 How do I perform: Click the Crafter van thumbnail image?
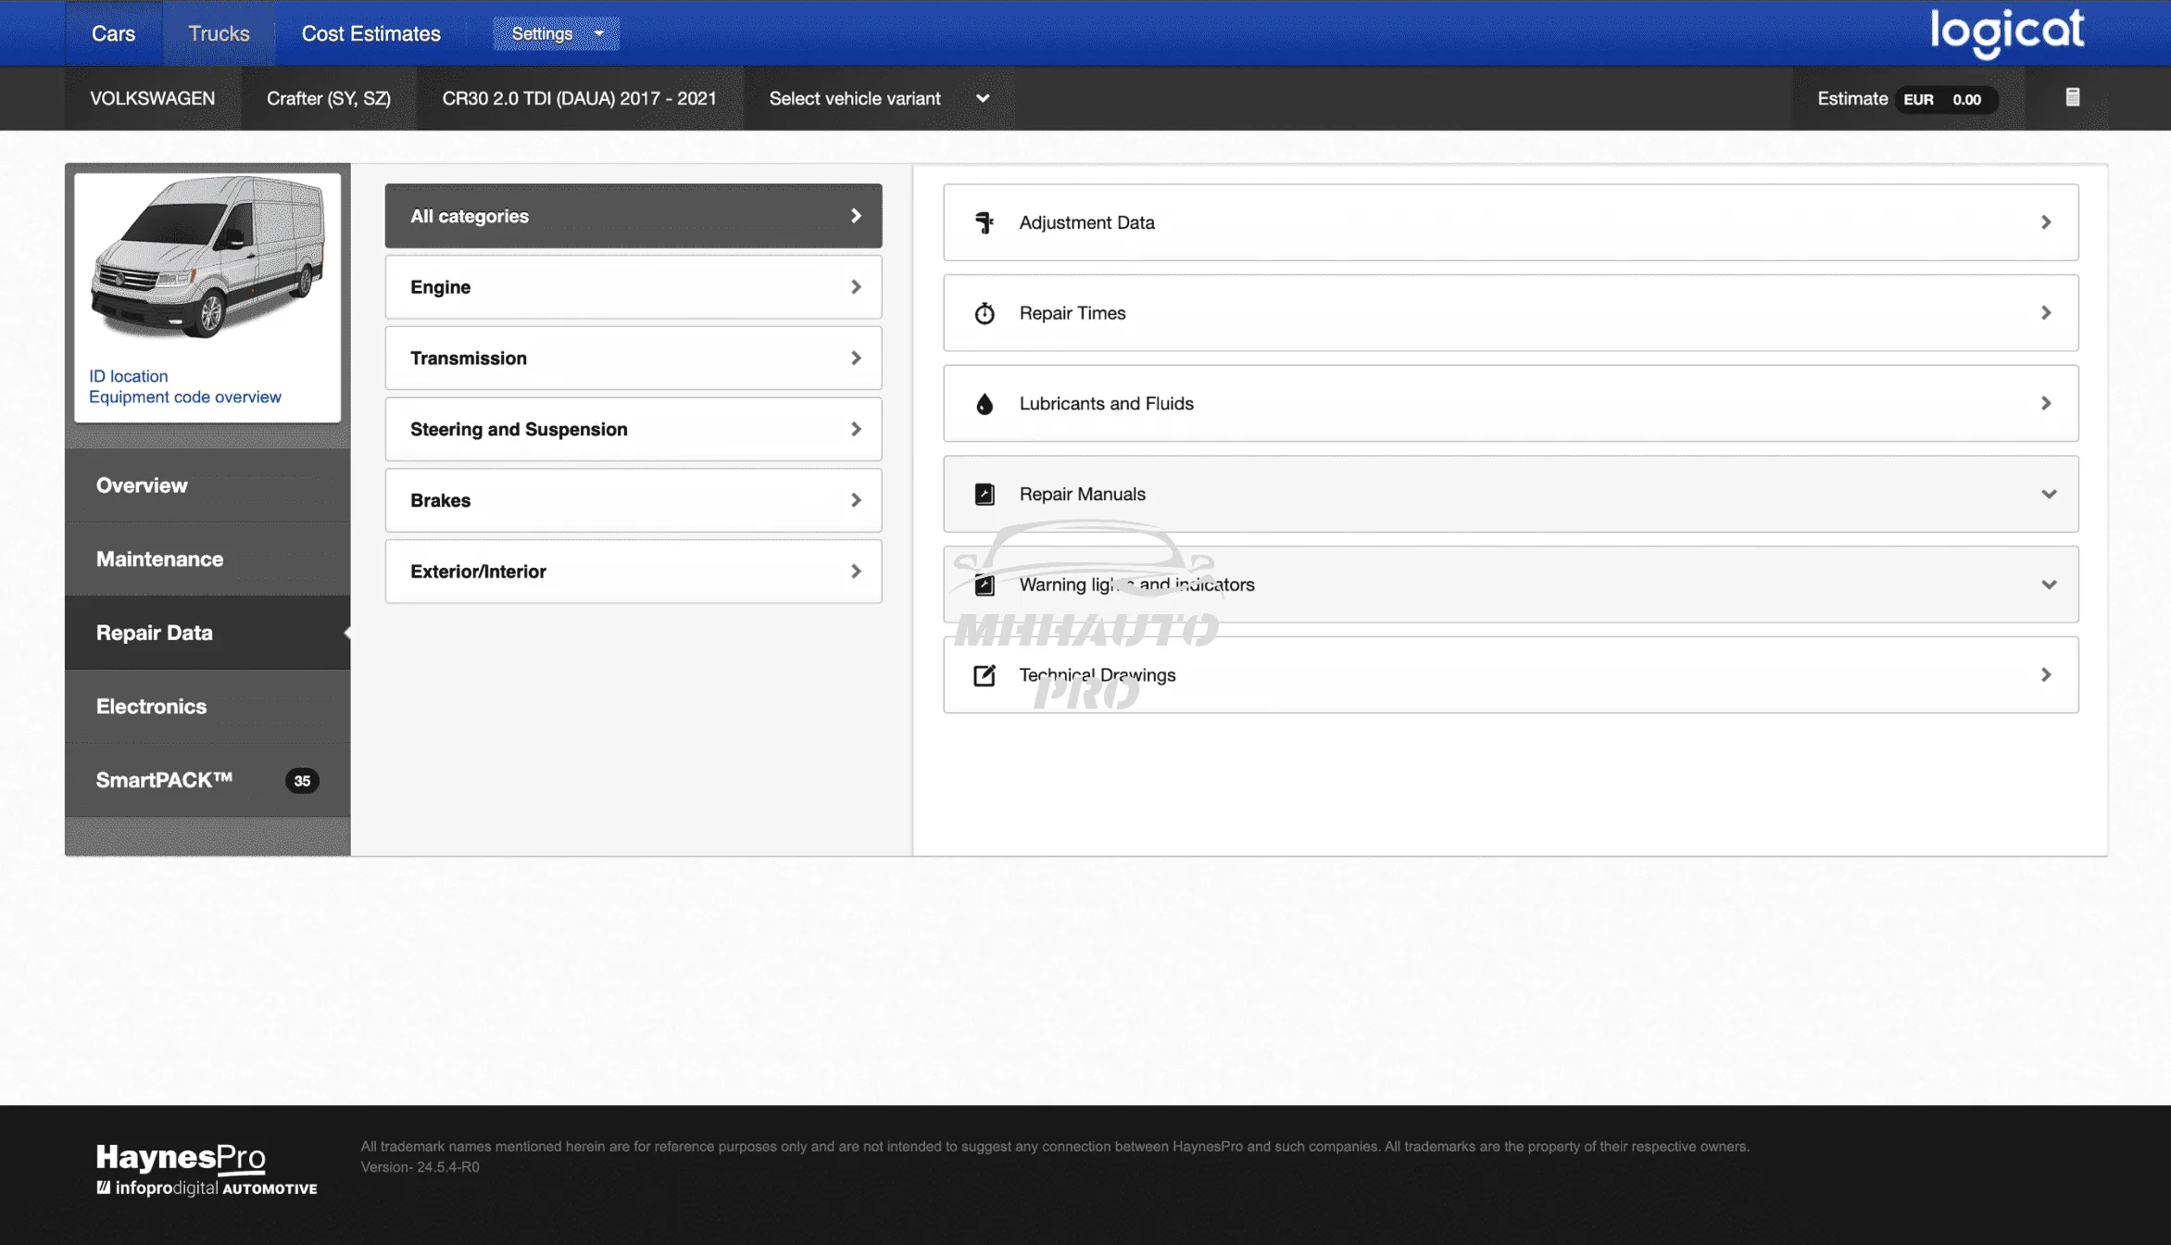(207, 258)
